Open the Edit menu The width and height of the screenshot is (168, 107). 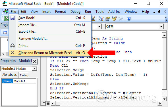click(23, 12)
